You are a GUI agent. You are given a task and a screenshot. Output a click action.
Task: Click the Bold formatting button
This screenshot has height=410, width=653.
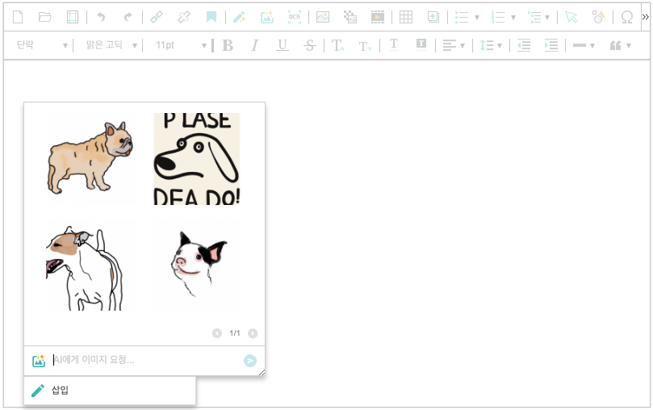click(228, 46)
